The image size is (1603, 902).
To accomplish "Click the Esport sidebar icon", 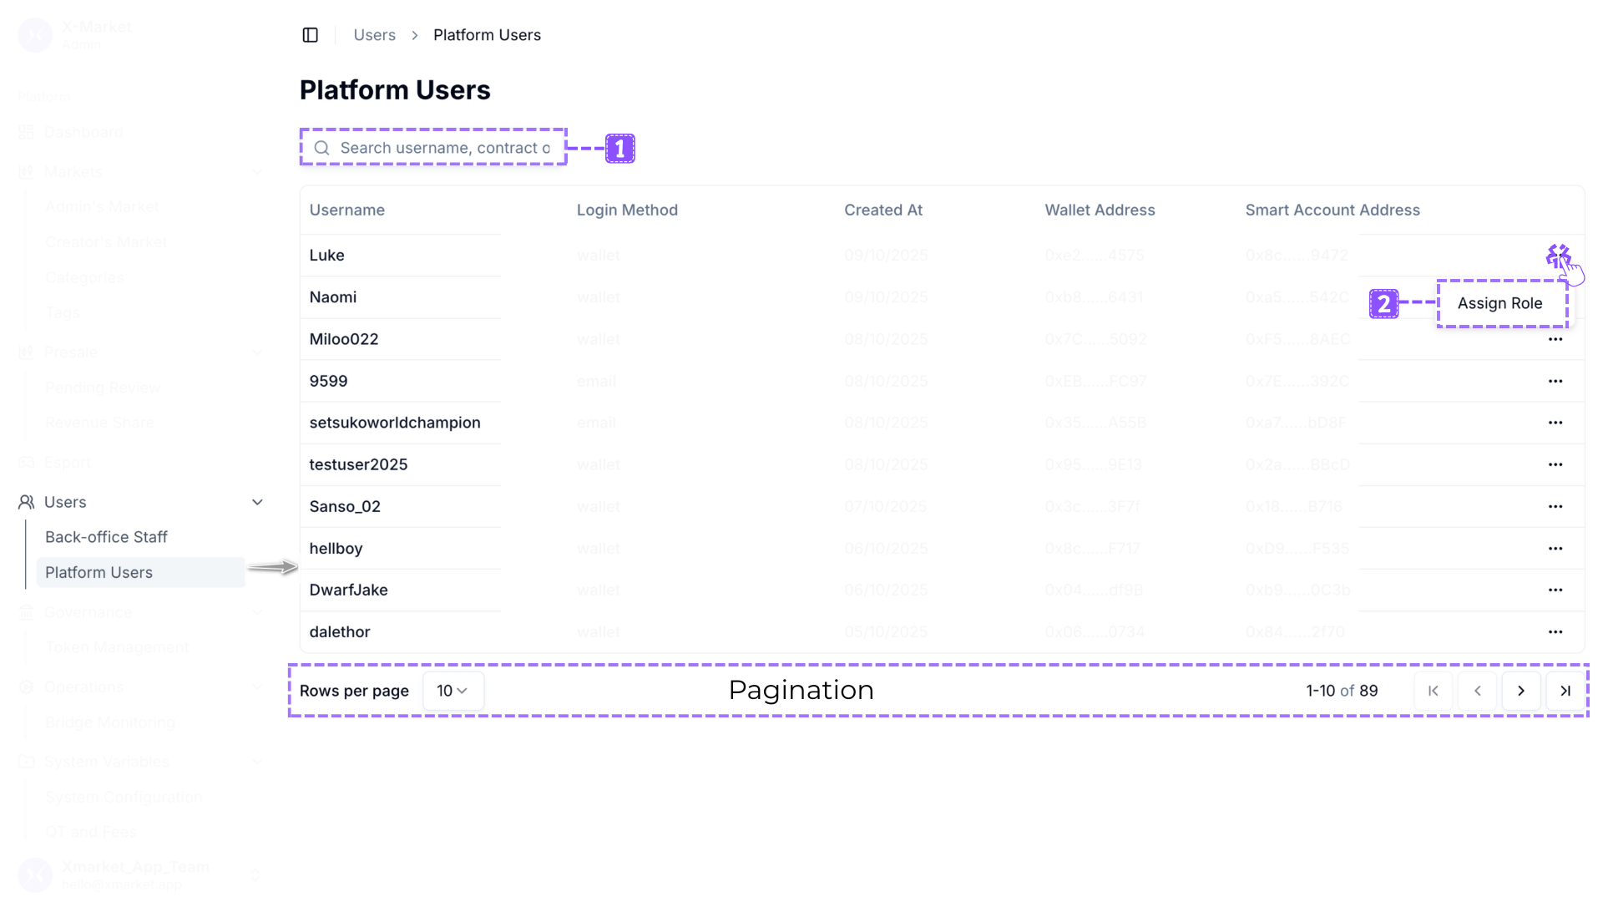I will tap(26, 462).
